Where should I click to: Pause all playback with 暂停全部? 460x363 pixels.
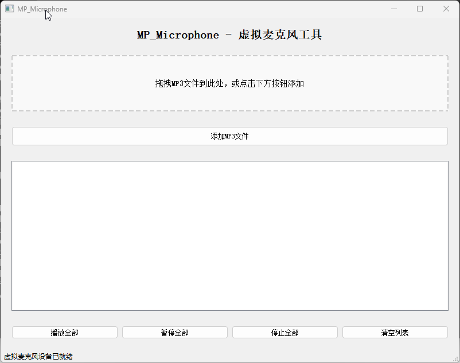175,333
